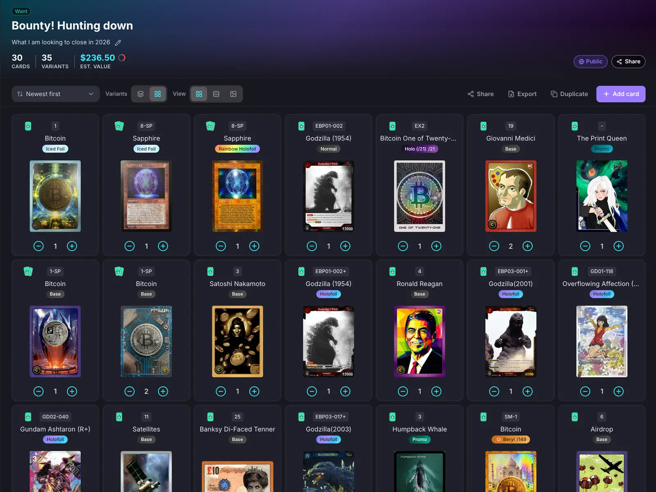Click the Banksy Di-Faced Tenner card title
This screenshot has height=492, width=656.
(237, 429)
